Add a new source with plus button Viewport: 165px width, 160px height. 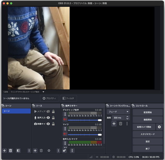pyautogui.click(x=35, y=150)
